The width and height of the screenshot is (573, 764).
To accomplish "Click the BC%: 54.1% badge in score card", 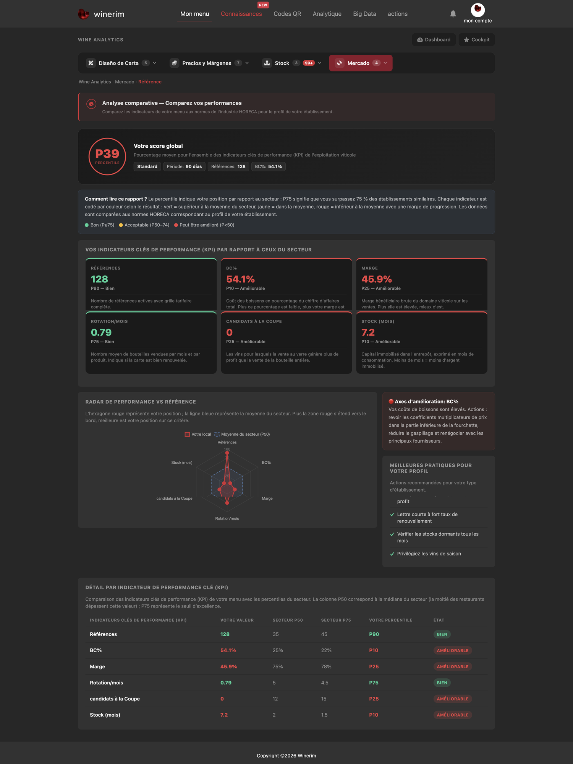I will click(269, 166).
